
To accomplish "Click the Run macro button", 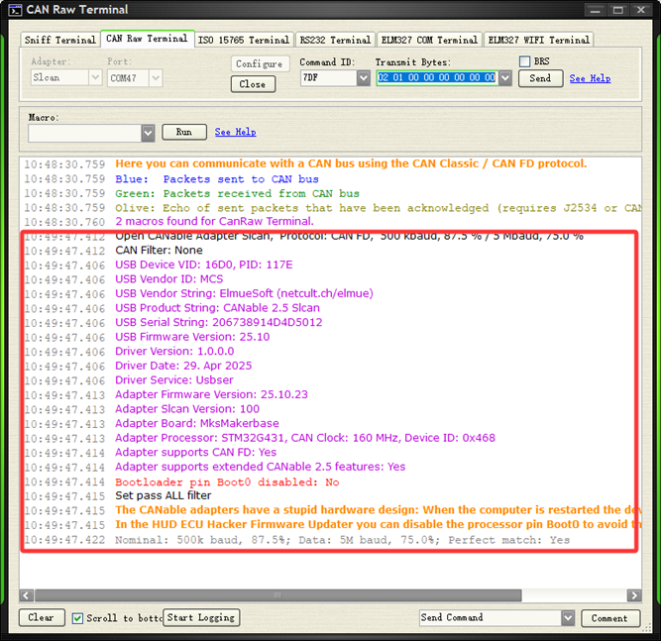I will pyautogui.click(x=183, y=132).
